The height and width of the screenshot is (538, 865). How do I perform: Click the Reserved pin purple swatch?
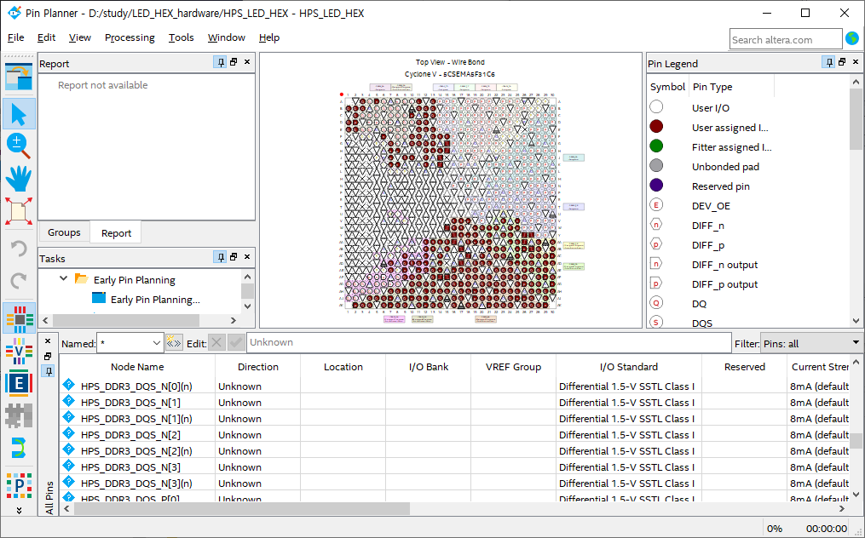[x=656, y=186]
